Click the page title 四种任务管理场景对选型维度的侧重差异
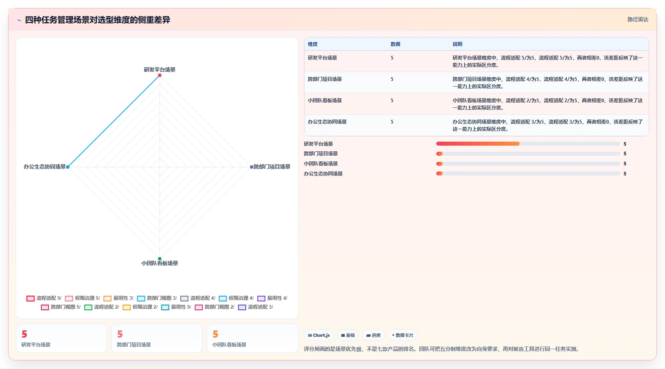This screenshot has height=369, width=665. tap(97, 20)
